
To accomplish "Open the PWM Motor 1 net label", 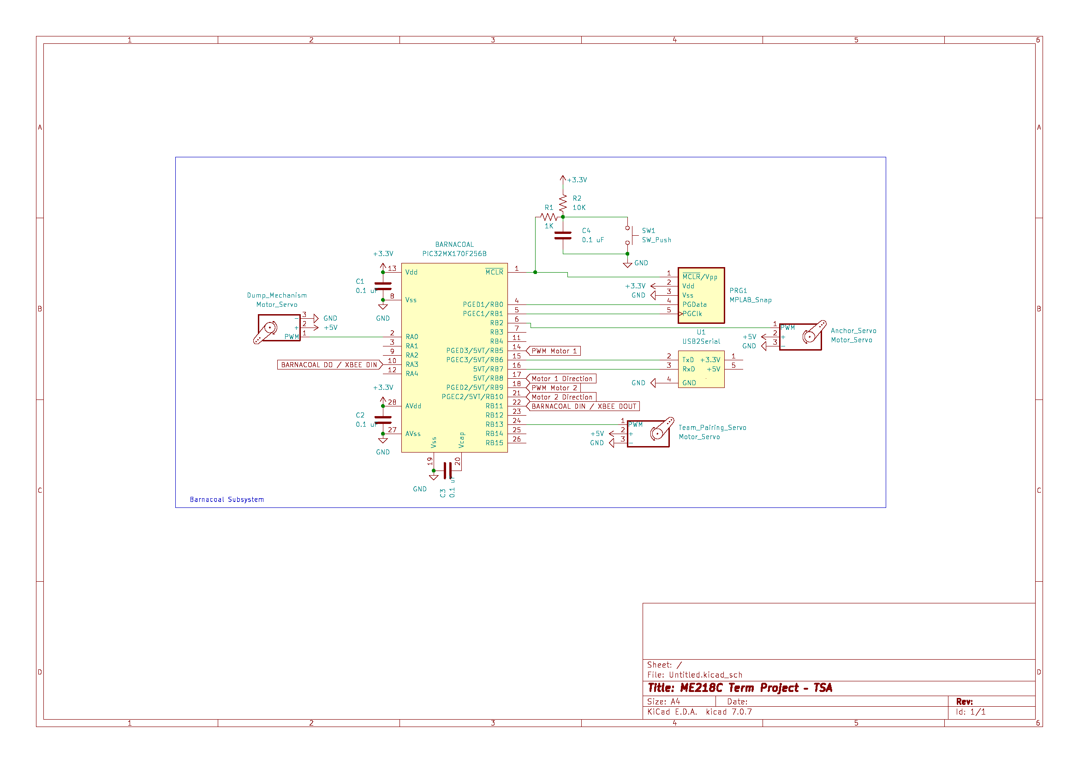I will 554,351.
